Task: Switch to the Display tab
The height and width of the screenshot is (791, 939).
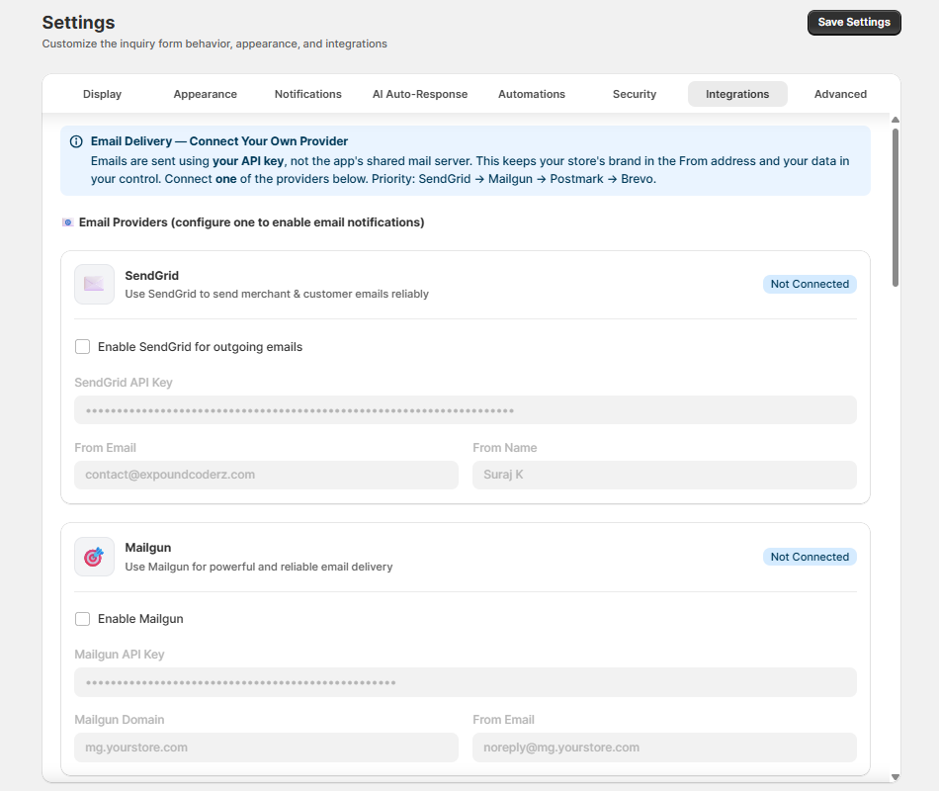Action: click(x=103, y=94)
